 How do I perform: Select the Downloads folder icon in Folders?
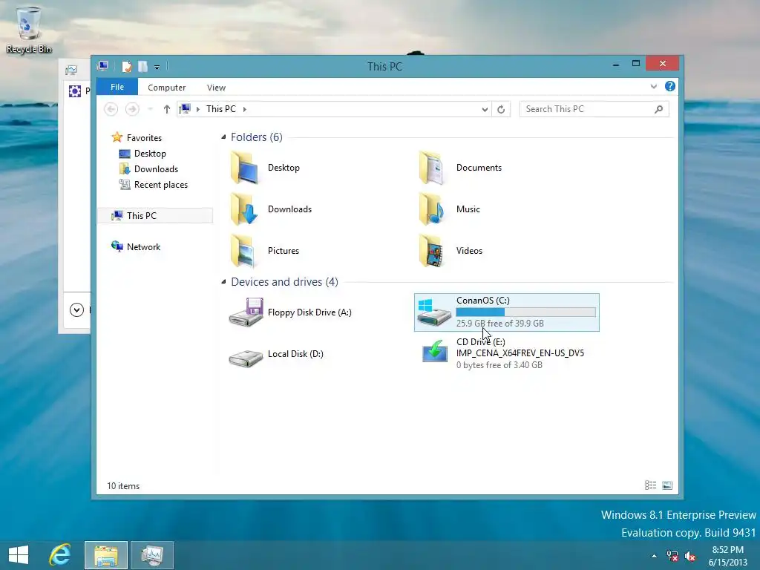(x=243, y=209)
